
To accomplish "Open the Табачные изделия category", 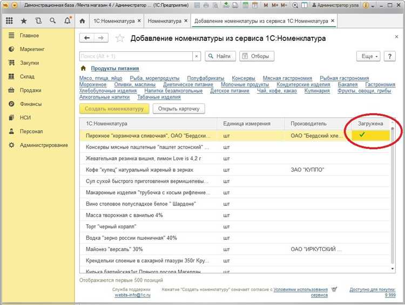I will [x=159, y=97].
